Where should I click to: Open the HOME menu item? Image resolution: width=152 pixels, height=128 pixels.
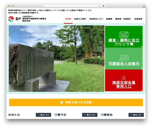(x=68, y=19)
